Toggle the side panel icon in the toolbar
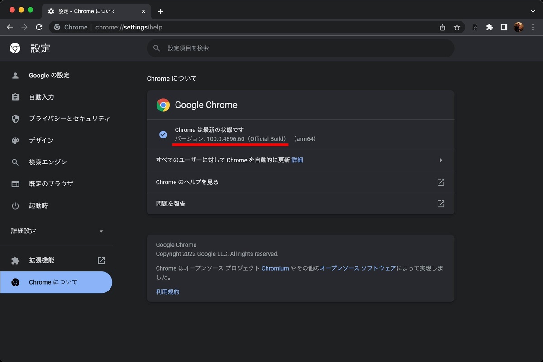This screenshot has width=543, height=362. 504,27
